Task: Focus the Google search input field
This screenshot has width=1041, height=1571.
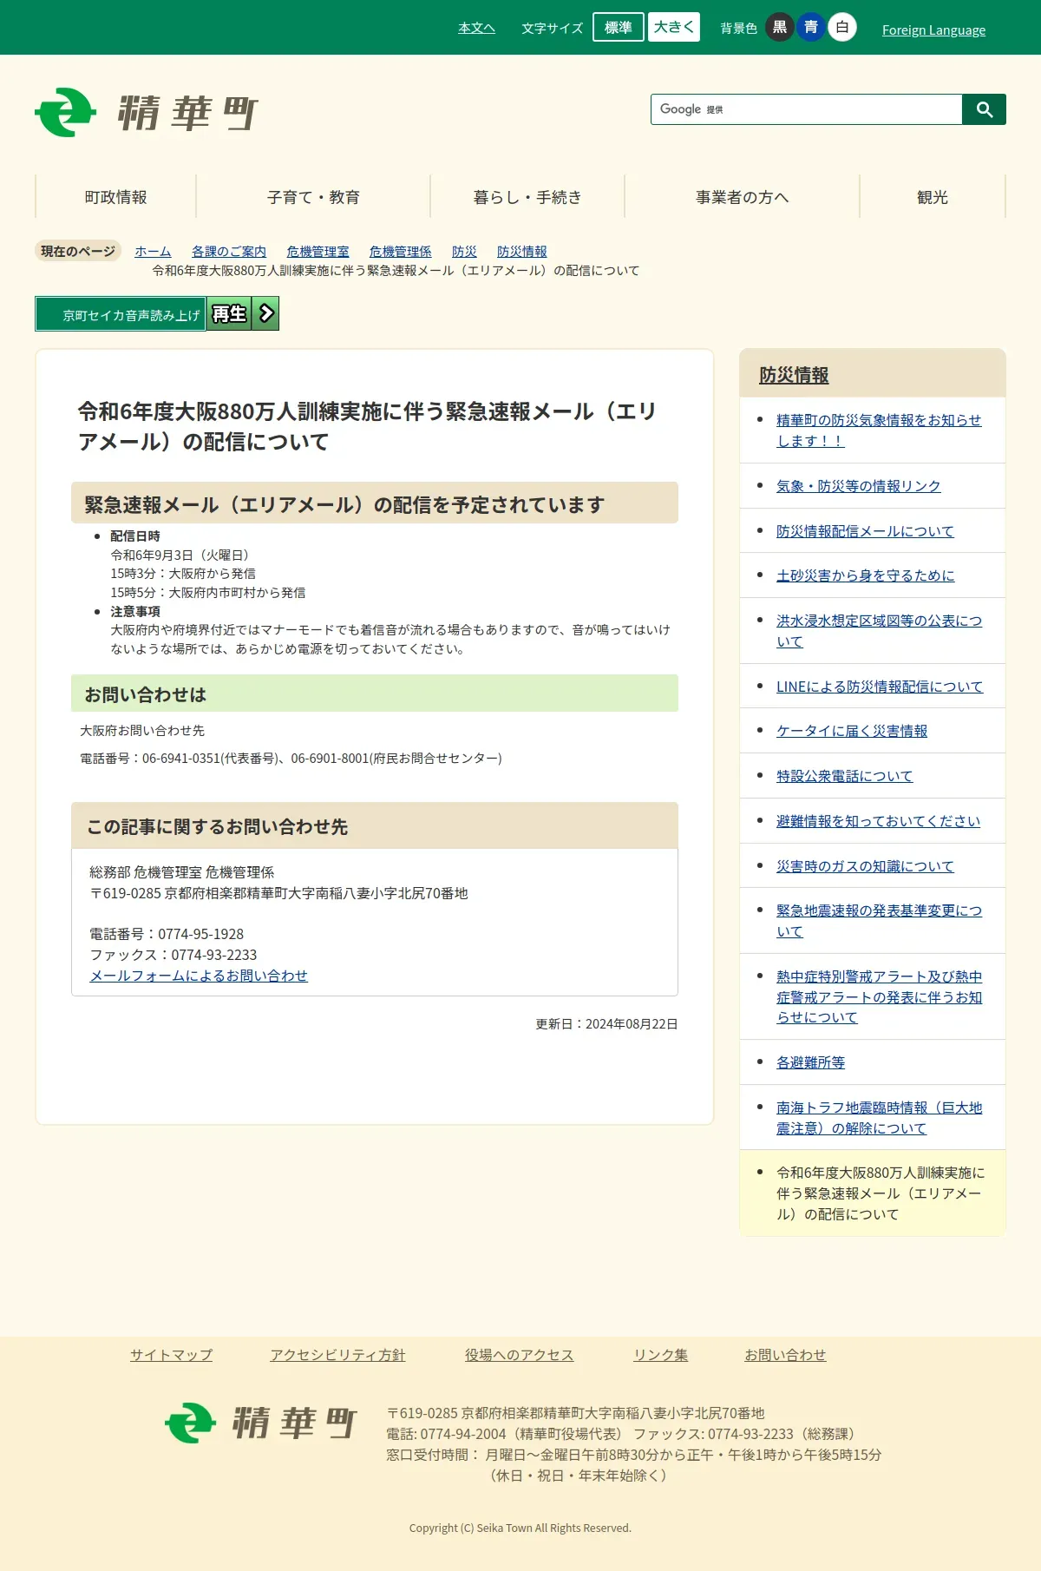Action: point(807,109)
